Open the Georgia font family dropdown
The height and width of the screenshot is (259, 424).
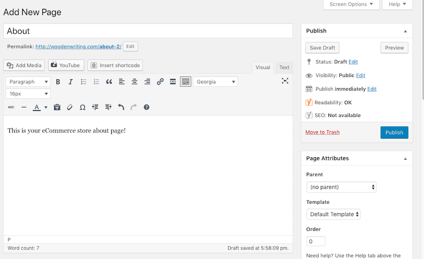(215, 82)
